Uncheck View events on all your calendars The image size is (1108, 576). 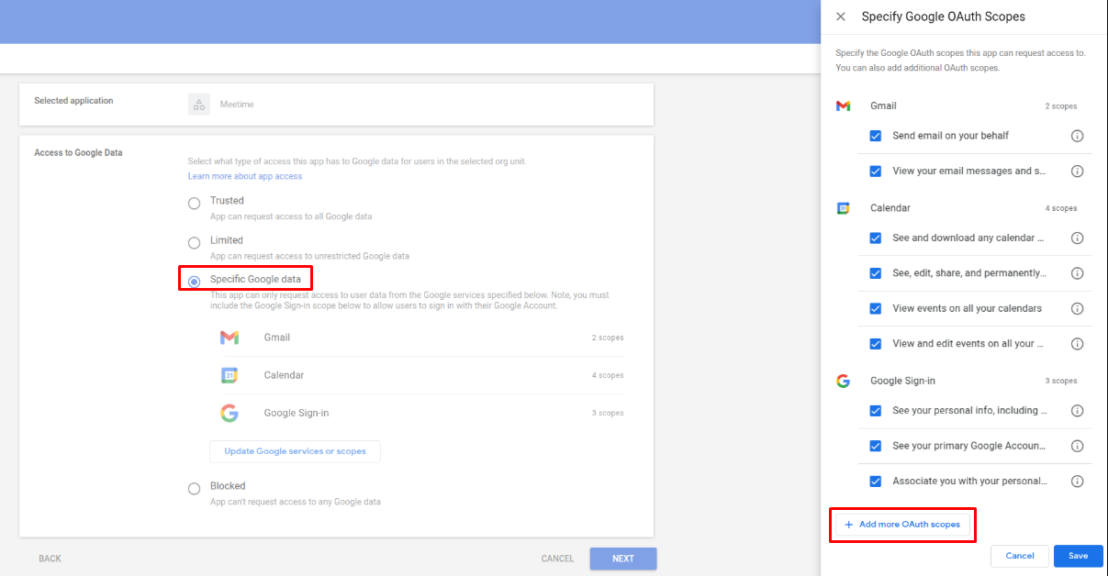coord(876,309)
